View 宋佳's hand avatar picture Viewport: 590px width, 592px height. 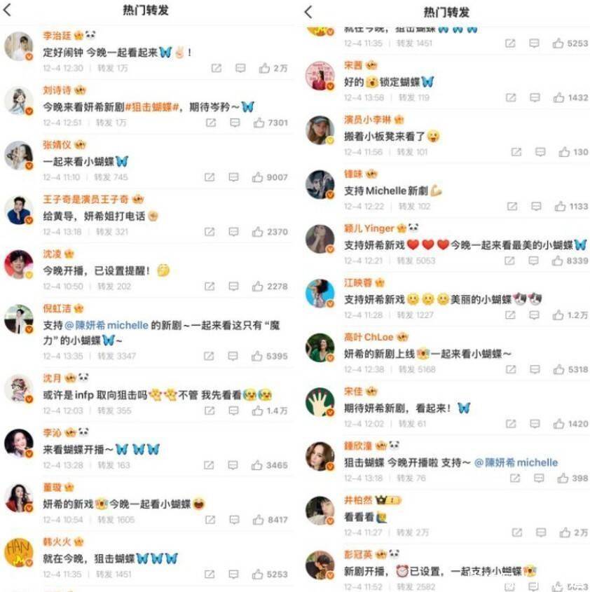(320, 401)
